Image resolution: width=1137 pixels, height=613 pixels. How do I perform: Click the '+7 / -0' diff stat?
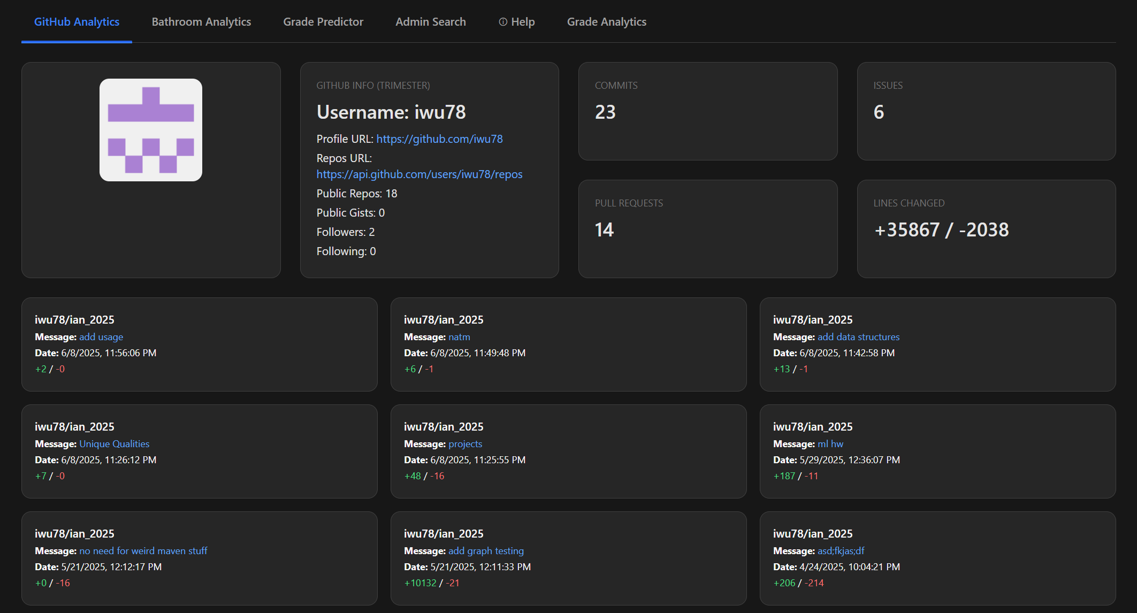click(50, 476)
